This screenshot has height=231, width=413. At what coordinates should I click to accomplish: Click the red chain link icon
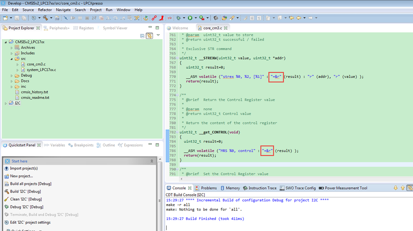point(154,18)
